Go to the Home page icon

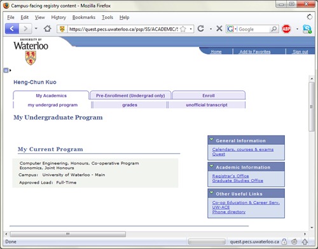(x=48, y=29)
